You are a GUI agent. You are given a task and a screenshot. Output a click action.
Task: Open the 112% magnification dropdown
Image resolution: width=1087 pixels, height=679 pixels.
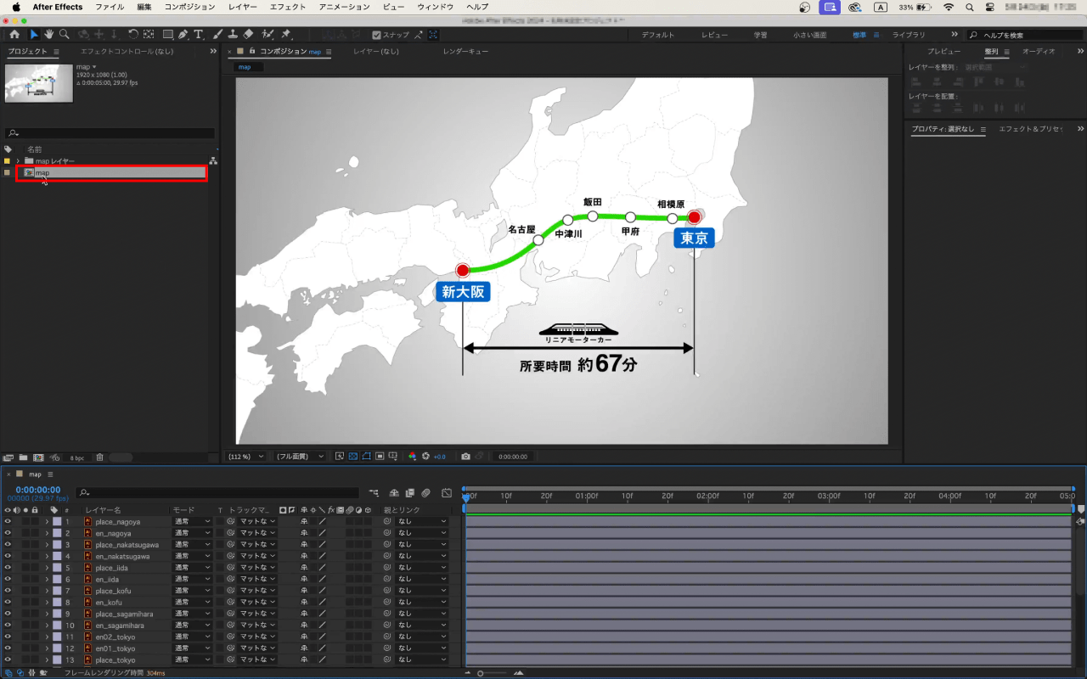[246, 457]
